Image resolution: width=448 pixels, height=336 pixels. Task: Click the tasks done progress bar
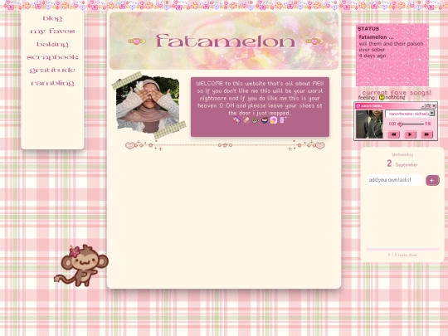pos(402,250)
